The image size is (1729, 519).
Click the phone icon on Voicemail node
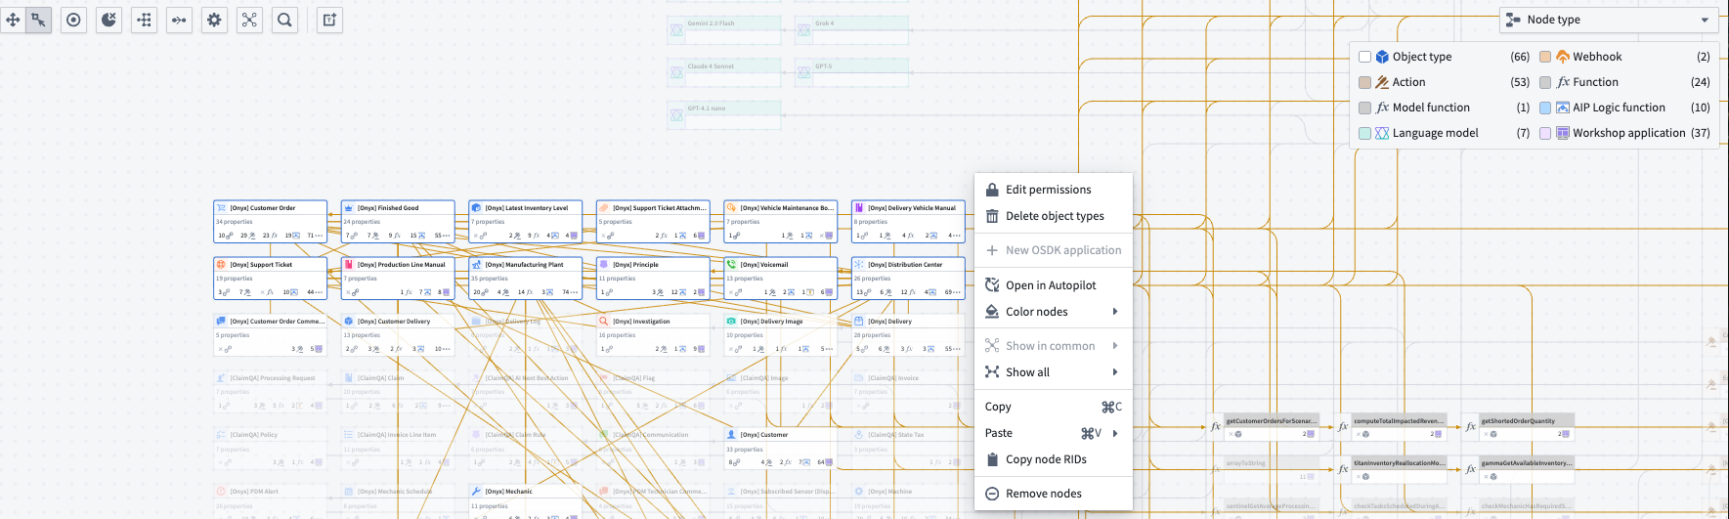(731, 264)
